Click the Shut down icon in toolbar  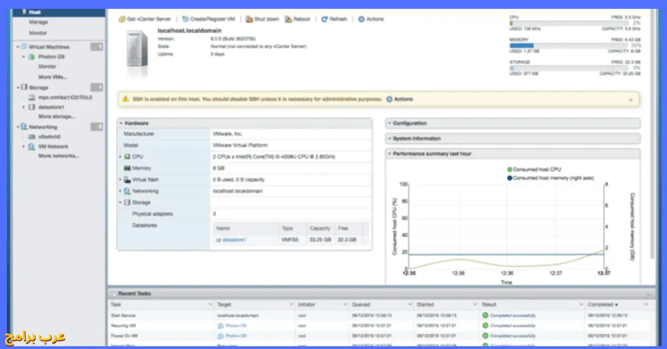coord(250,19)
